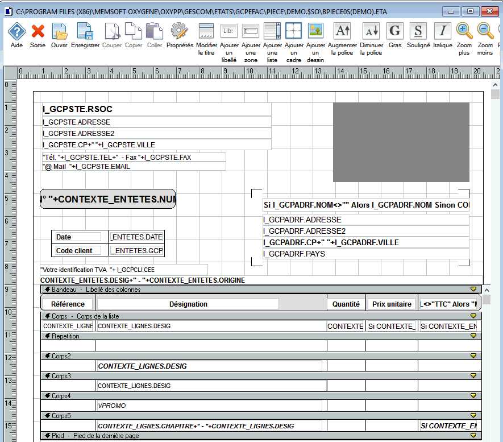Image resolution: width=503 pixels, height=442 pixels.
Task: Select Ajouter un libellé tool
Action: [x=228, y=31]
